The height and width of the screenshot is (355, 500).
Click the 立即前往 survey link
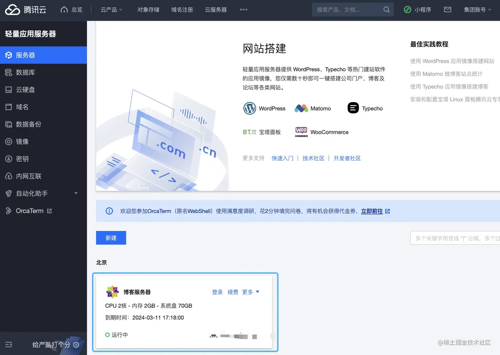pyautogui.click(x=372, y=211)
